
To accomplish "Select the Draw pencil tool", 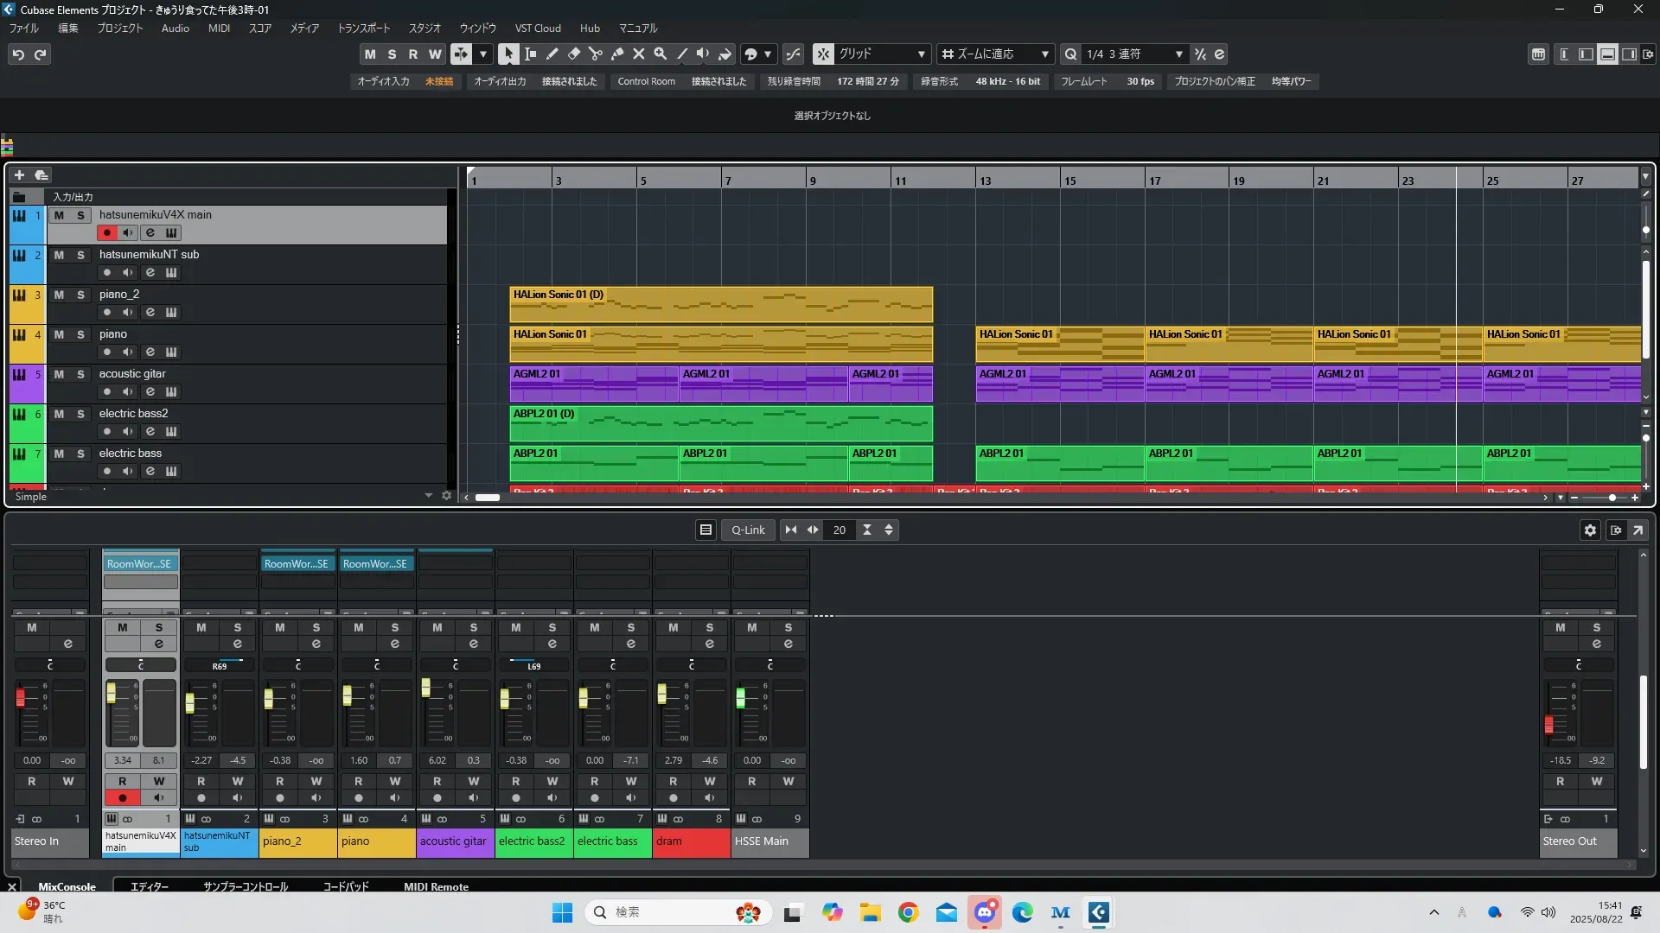I will pos(552,54).
